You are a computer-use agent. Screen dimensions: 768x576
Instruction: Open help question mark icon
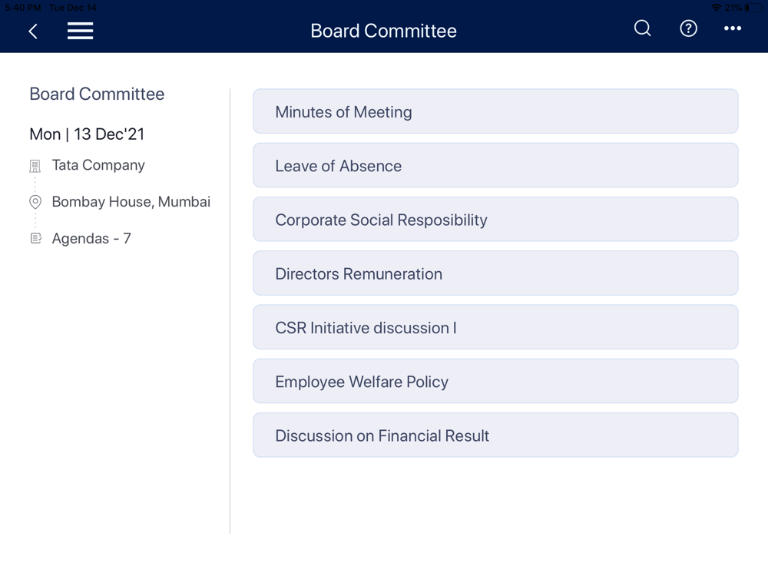click(x=688, y=28)
